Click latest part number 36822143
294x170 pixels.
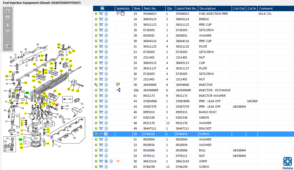(182, 161)
